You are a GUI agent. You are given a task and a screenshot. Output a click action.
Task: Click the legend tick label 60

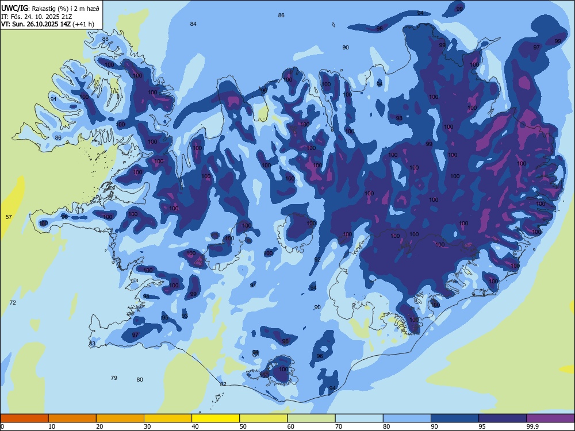[291, 426]
